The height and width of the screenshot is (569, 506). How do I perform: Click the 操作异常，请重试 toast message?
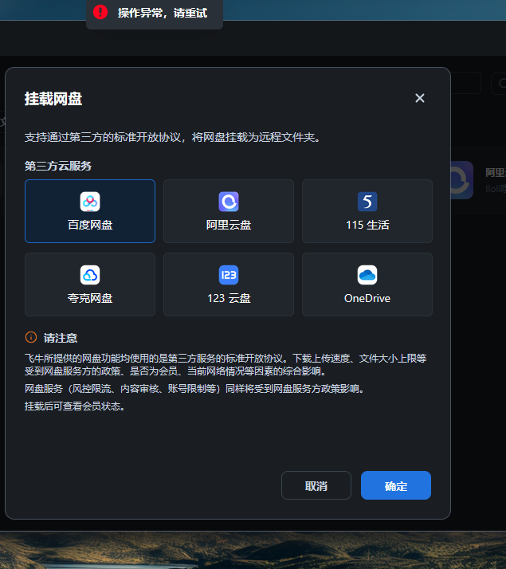(155, 14)
